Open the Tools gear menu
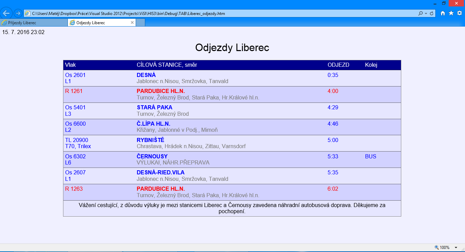 [x=459, y=13]
